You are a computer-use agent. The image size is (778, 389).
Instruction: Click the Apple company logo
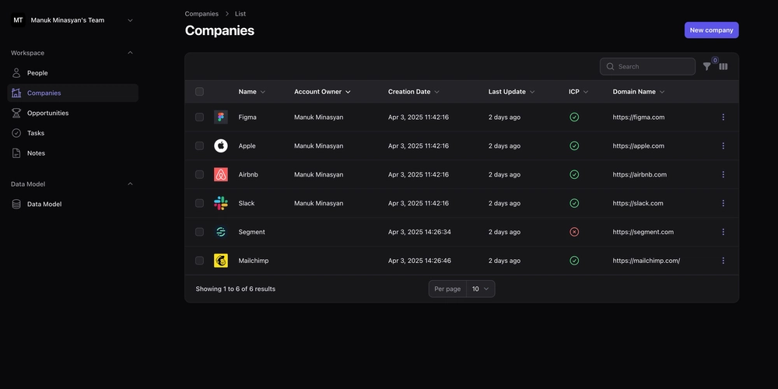pos(221,146)
